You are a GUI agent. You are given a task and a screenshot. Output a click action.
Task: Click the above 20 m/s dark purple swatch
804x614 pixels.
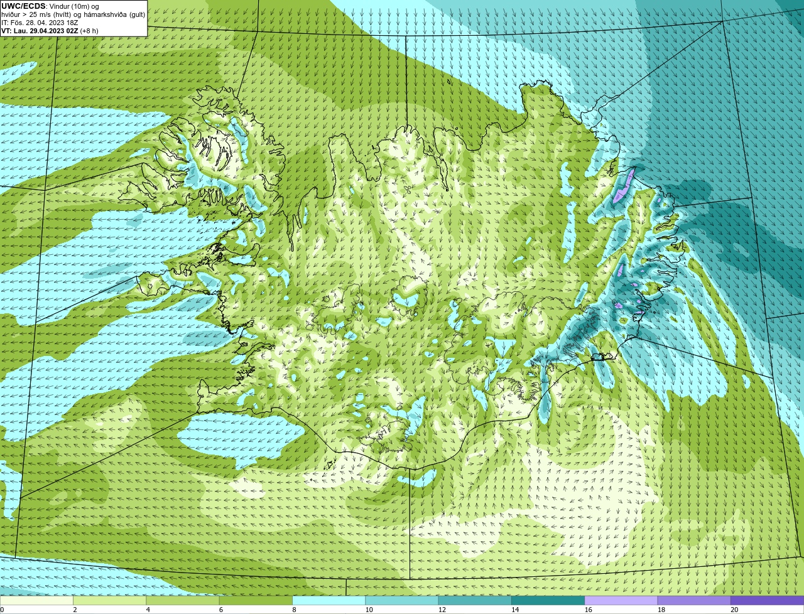pyautogui.click(x=768, y=601)
